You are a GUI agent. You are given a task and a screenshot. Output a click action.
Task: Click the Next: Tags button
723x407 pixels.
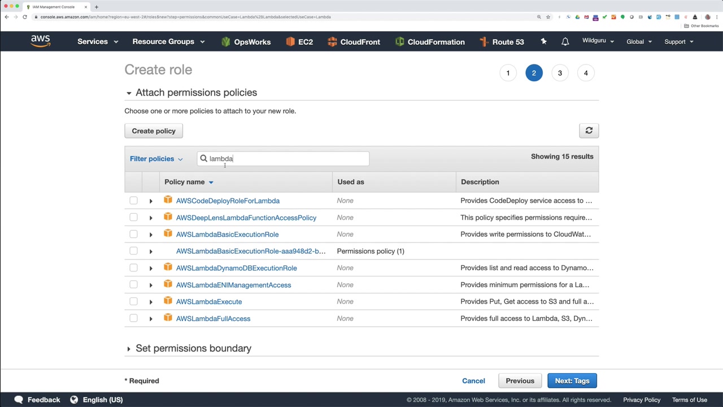click(x=572, y=381)
